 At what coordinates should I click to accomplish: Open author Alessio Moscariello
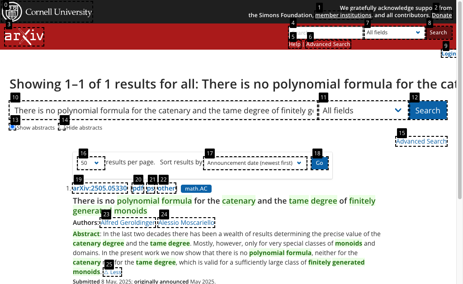tap(186, 223)
